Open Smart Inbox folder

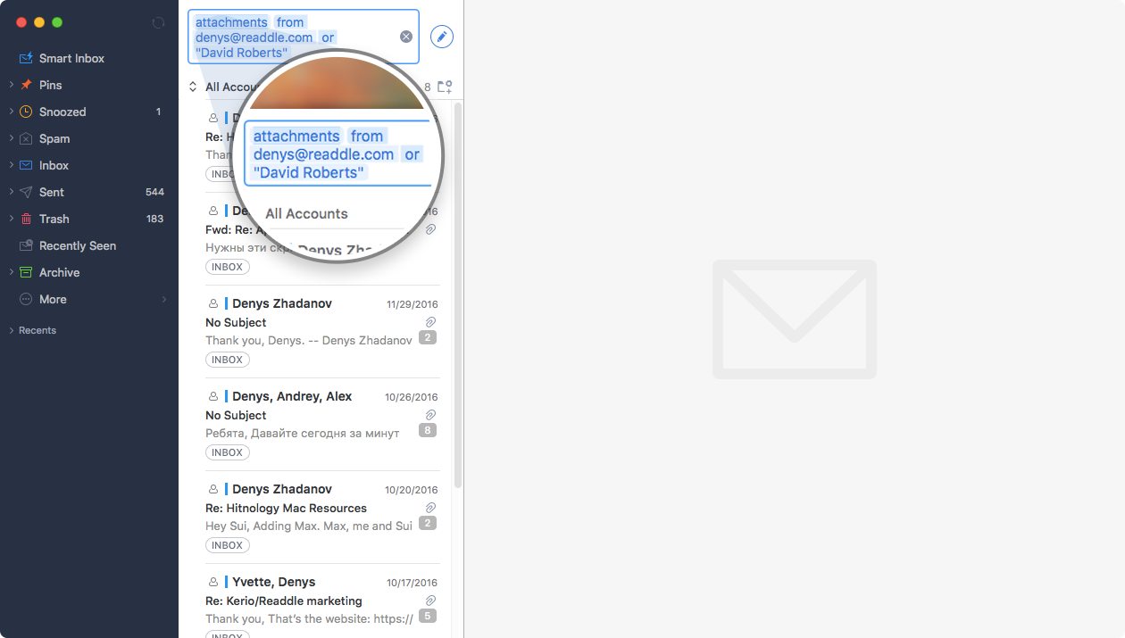[71, 58]
